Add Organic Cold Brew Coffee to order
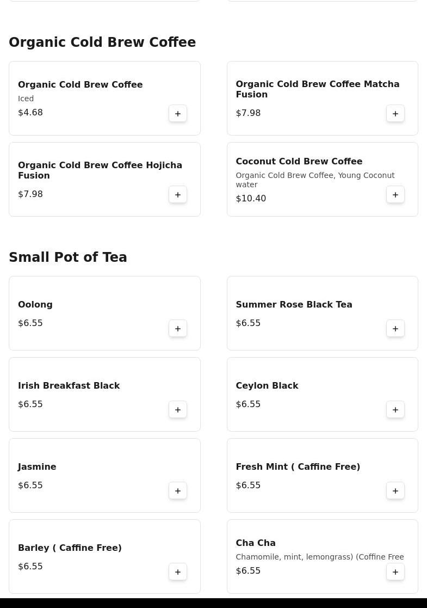The height and width of the screenshot is (608, 427). (x=178, y=113)
